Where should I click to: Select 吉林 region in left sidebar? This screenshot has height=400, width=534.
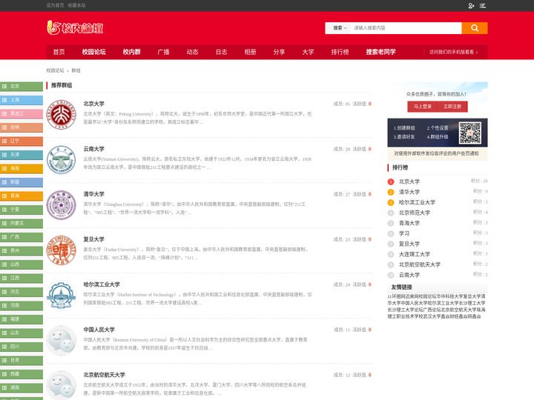pos(22,127)
